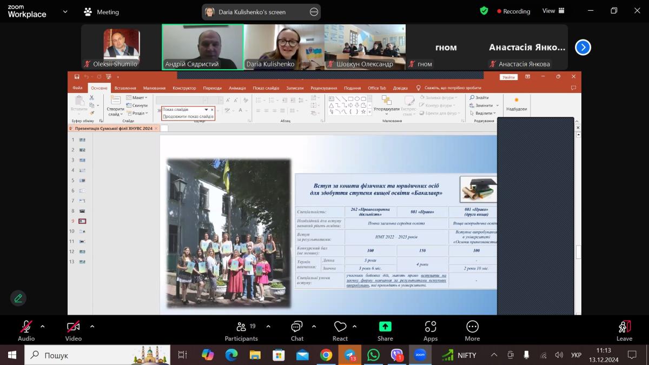Show next participants with right arrow

582,48
